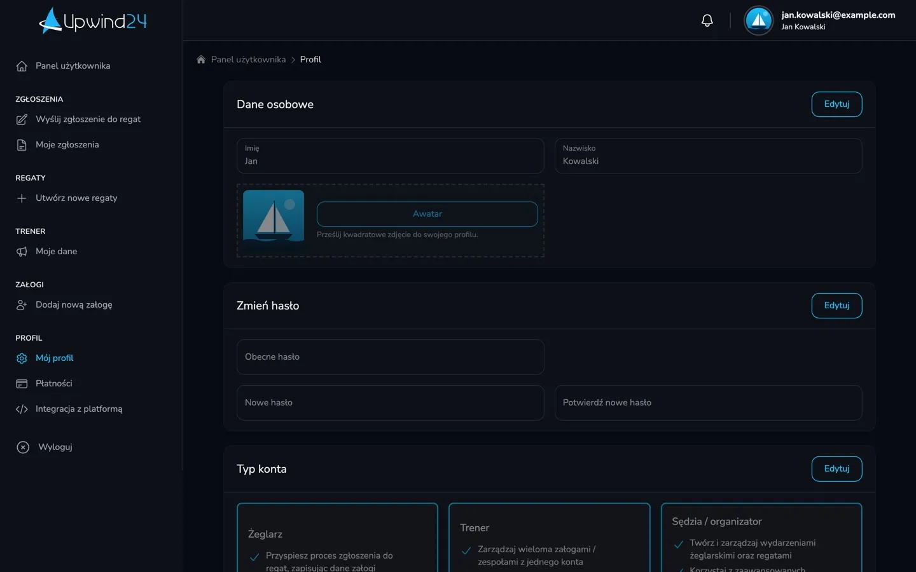The image size is (916, 572).
Task: Edit the Zmień hasło section
Action: click(836, 306)
